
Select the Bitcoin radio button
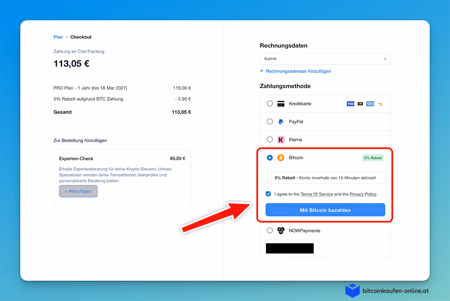[270, 158]
